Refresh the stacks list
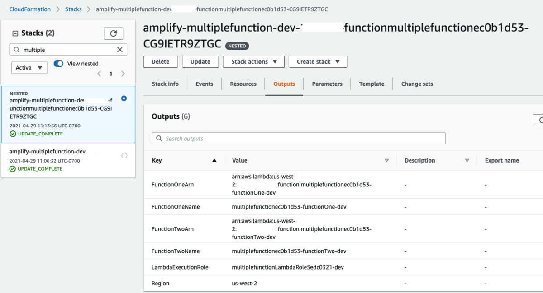Image resolution: width=543 pixels, height=293 pixels. (113, 33)
